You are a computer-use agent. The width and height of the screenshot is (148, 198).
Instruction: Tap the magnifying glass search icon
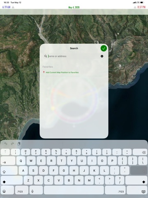pos(46,56)
